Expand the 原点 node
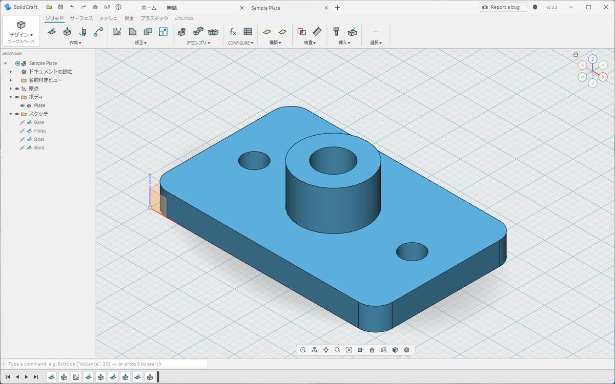 click(10, 89)
